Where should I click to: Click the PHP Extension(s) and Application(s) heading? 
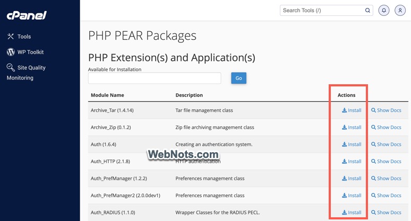[x=172, y=58]
